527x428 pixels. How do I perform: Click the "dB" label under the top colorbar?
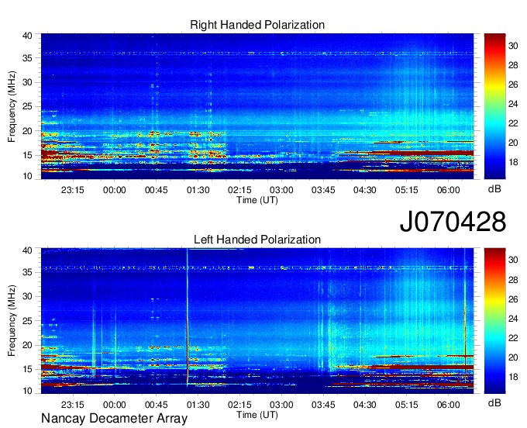click(x=494, y=189)
